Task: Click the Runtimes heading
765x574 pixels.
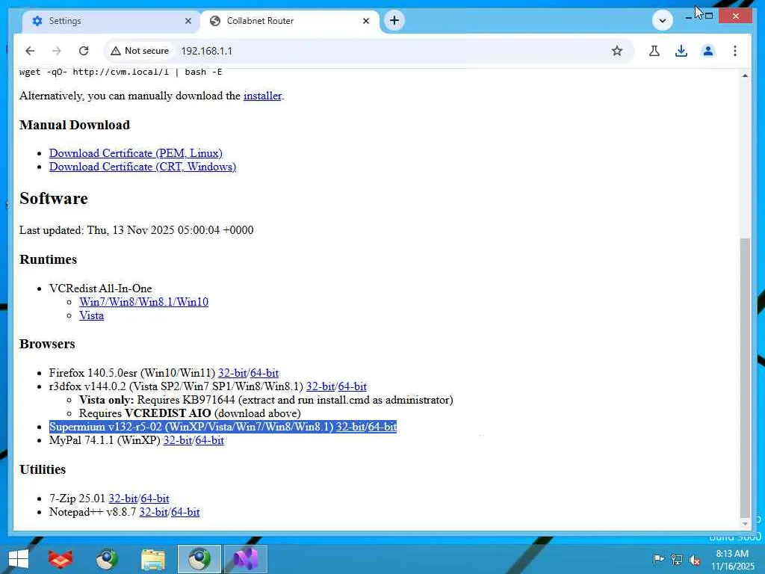Action: 49,259
